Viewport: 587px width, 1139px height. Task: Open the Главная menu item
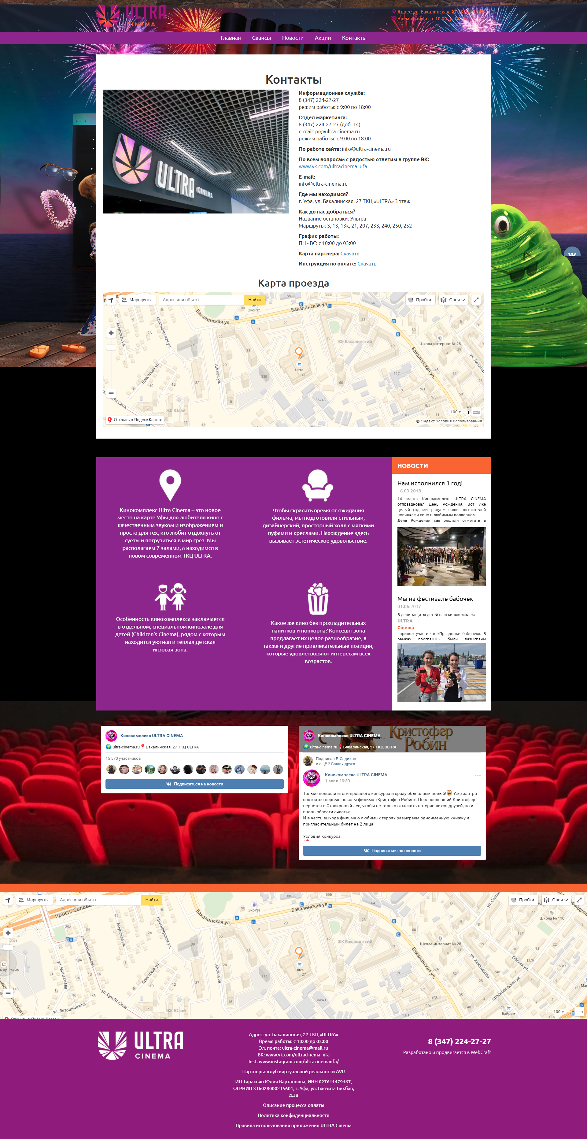click(x=230, y=38)
